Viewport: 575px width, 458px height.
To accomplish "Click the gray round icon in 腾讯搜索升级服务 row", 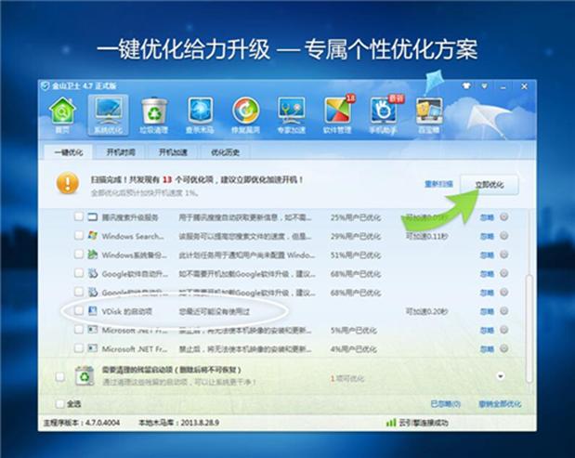I will 504,217.
